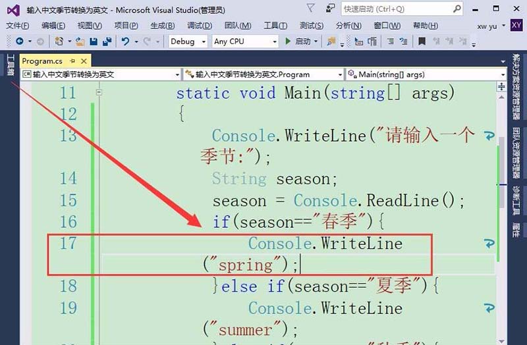This screenshot has width=527, height=345.
Task: Click the scrollbar up arrow
Action: point(501,97)
